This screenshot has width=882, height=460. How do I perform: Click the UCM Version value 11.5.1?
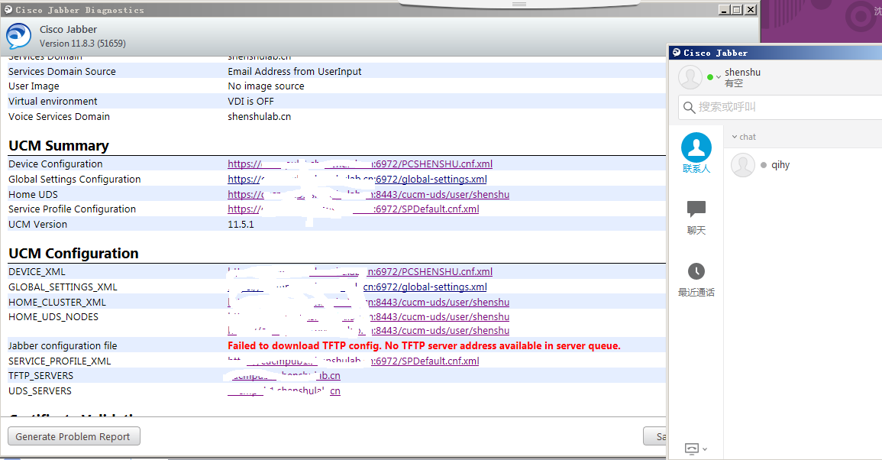(x=241, y=224)
